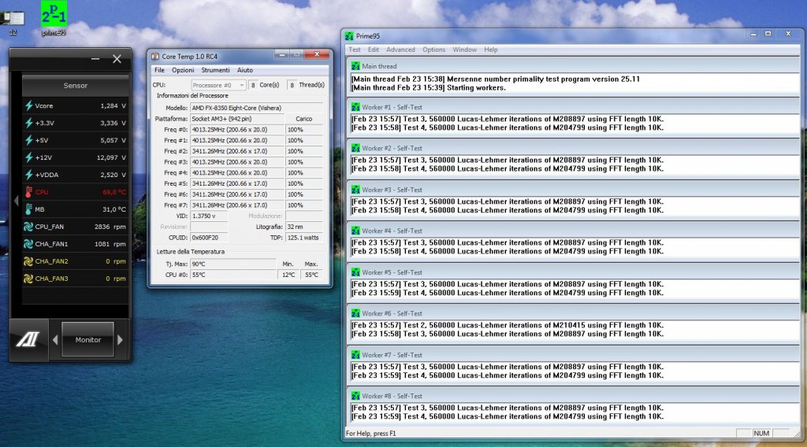Click the CPUID value 0x600F20
This screenshot has height=447, width=807.
click(209, 238)
